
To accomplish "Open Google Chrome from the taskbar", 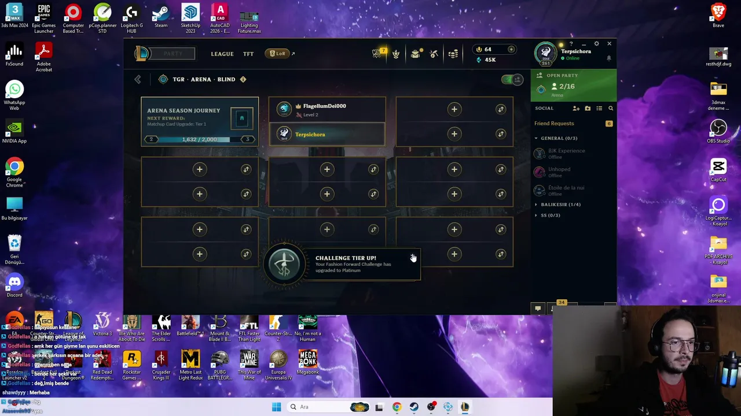I will [x=397, y=407].
